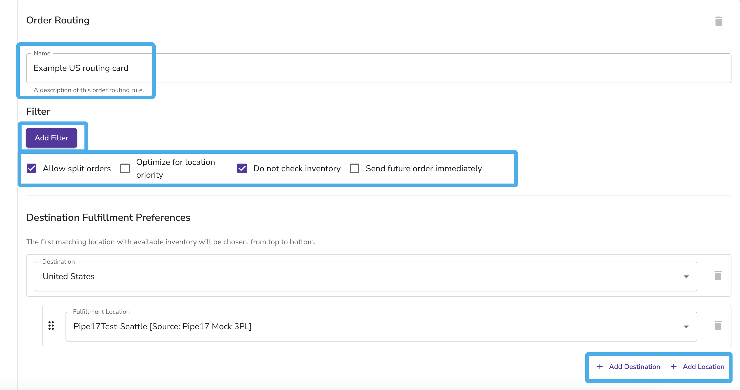Click the 'first matching location' explanatory text
This screenshot has height=390, width=740.
(x=171, y=242)
